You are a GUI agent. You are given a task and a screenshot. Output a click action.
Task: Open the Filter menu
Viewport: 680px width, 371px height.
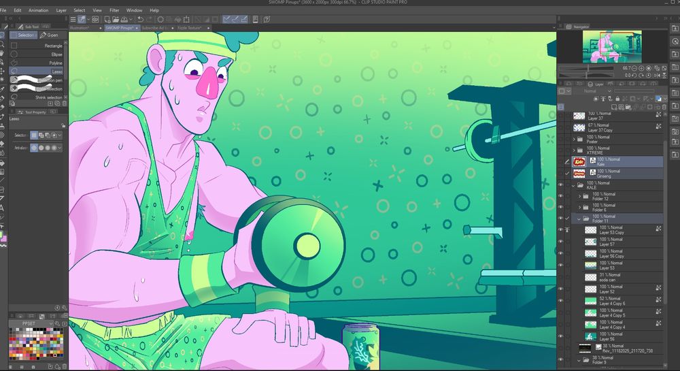pyautogui.click(x=114, y=10)
